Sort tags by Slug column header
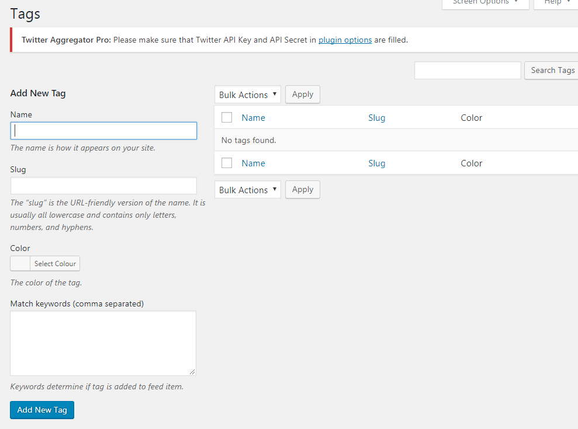Image resolution: width=578 pixels, height=429 pixels. point(376,118)
